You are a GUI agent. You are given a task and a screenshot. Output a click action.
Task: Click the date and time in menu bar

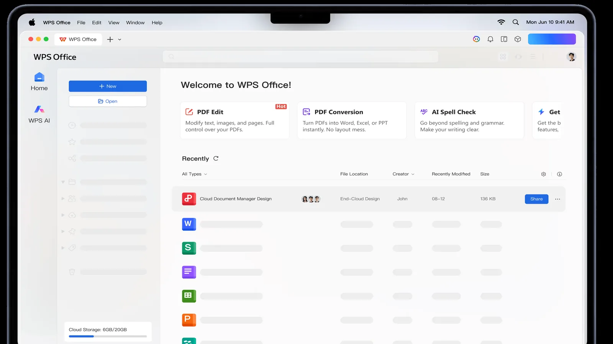coord(550,22)
